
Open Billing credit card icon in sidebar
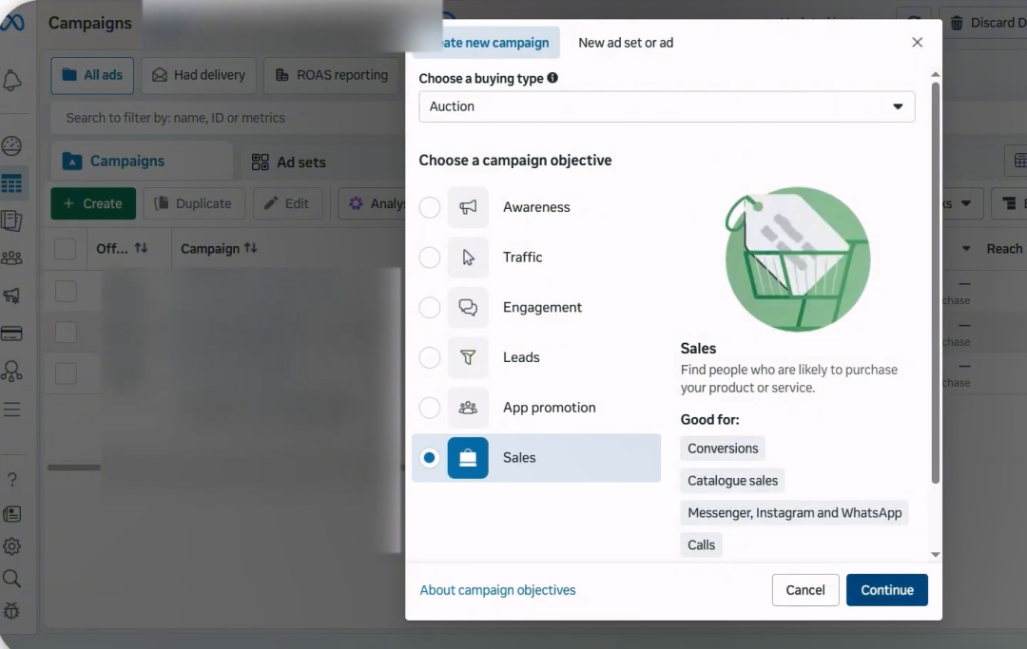[11, 334]
